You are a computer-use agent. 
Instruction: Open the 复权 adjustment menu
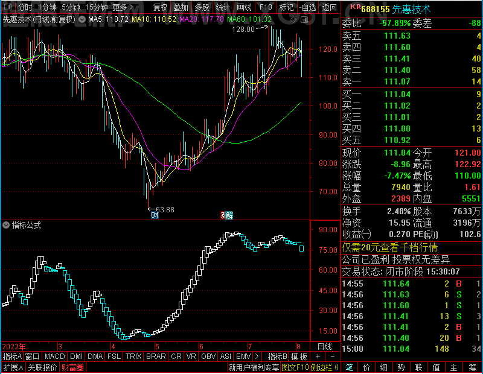click(160, 7)
